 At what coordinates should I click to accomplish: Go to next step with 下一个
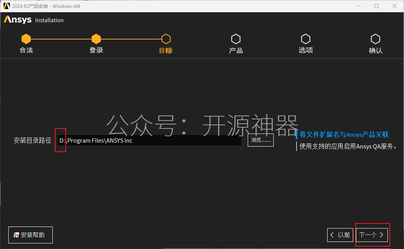tap(372, 235)
